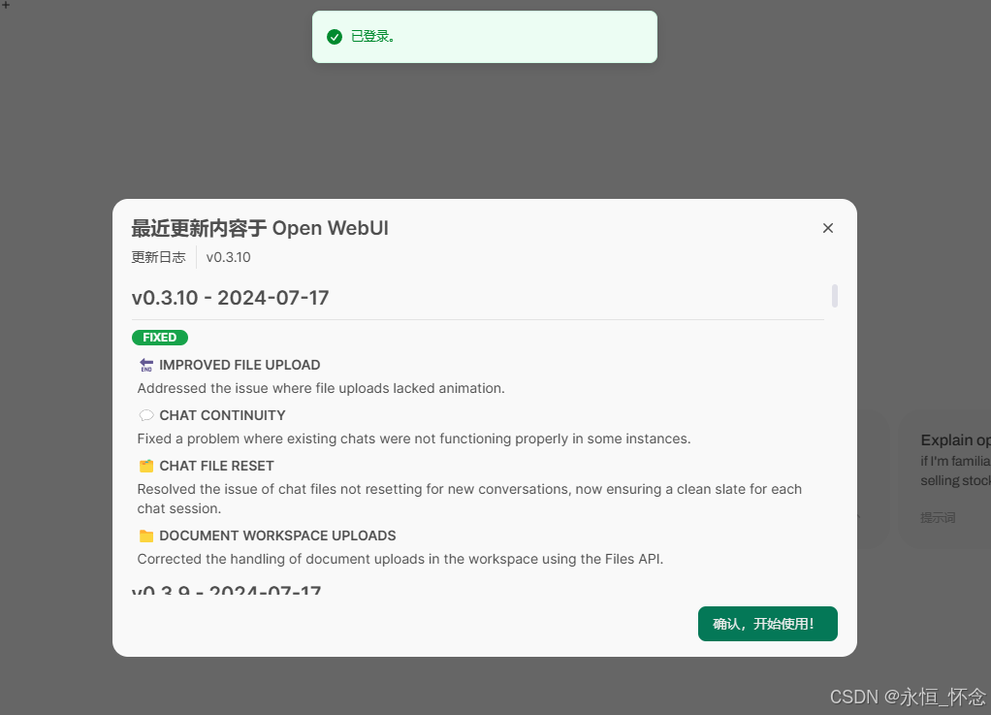Click the Improved File Upload arrow icon

coord(146,365)
